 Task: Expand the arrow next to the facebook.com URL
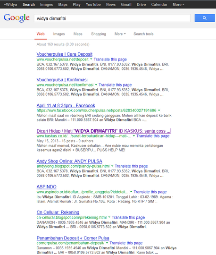tap(159, 110)
